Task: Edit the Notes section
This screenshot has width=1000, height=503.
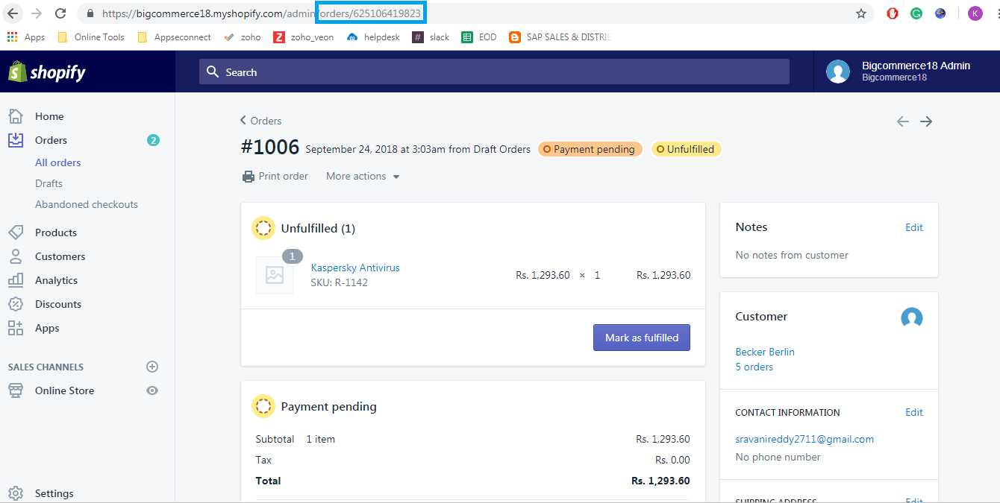Action: pos(914,227)
